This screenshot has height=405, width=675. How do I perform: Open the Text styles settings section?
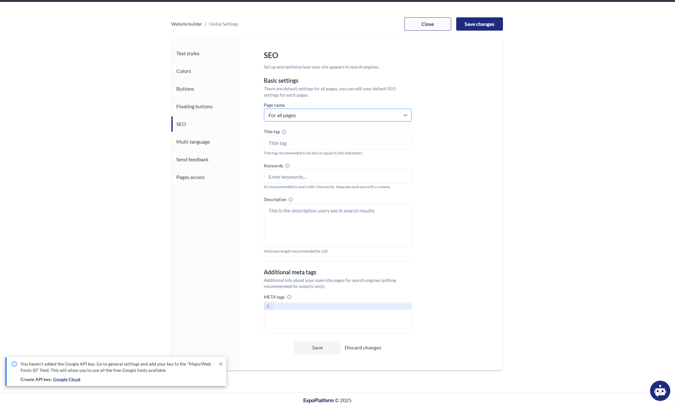coord(188,54)
